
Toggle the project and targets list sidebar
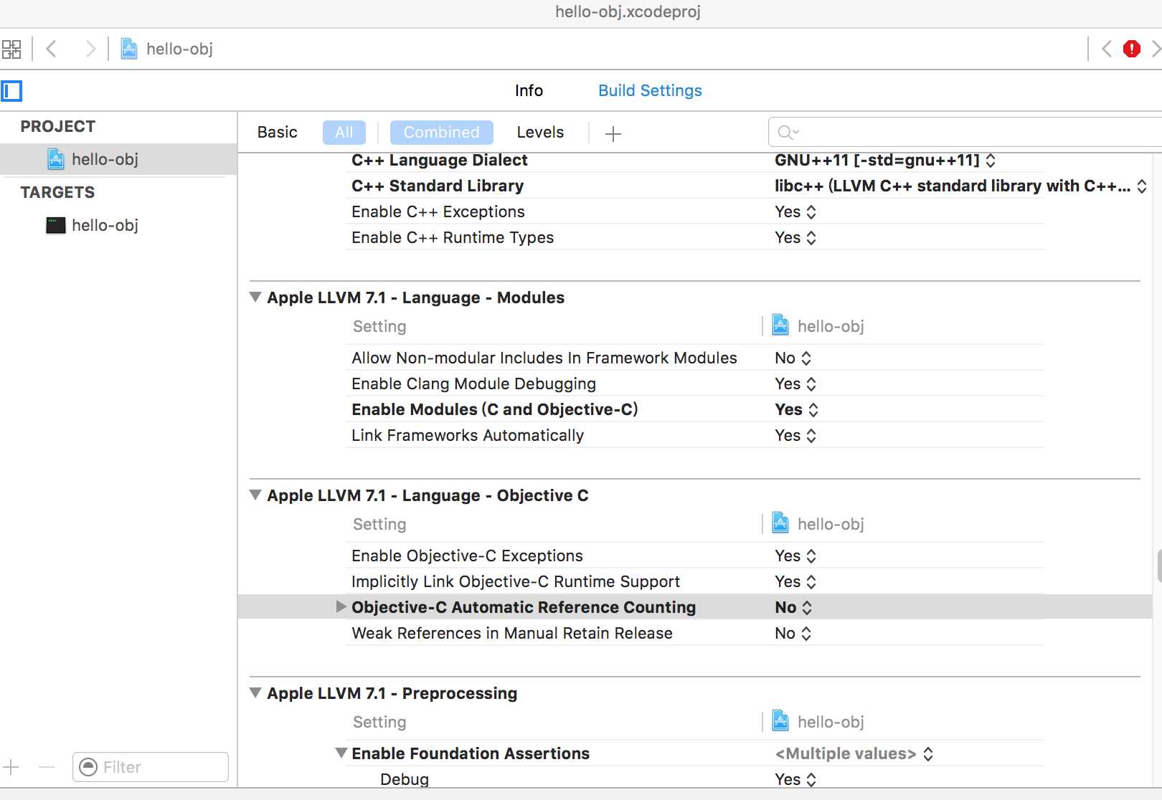11,91
